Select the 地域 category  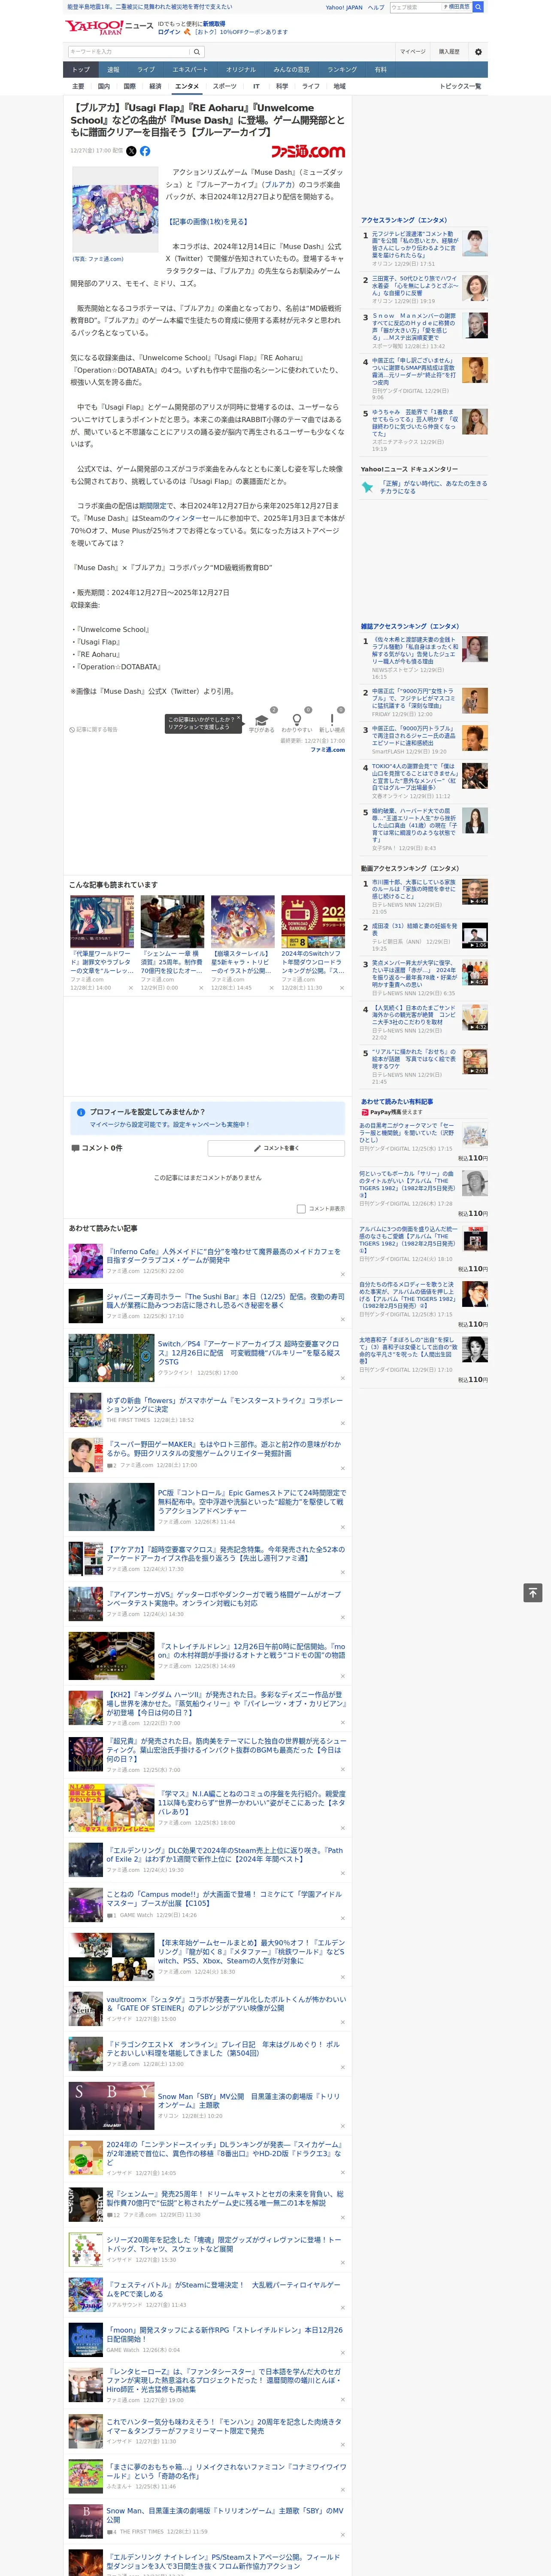tap(339, 86)
